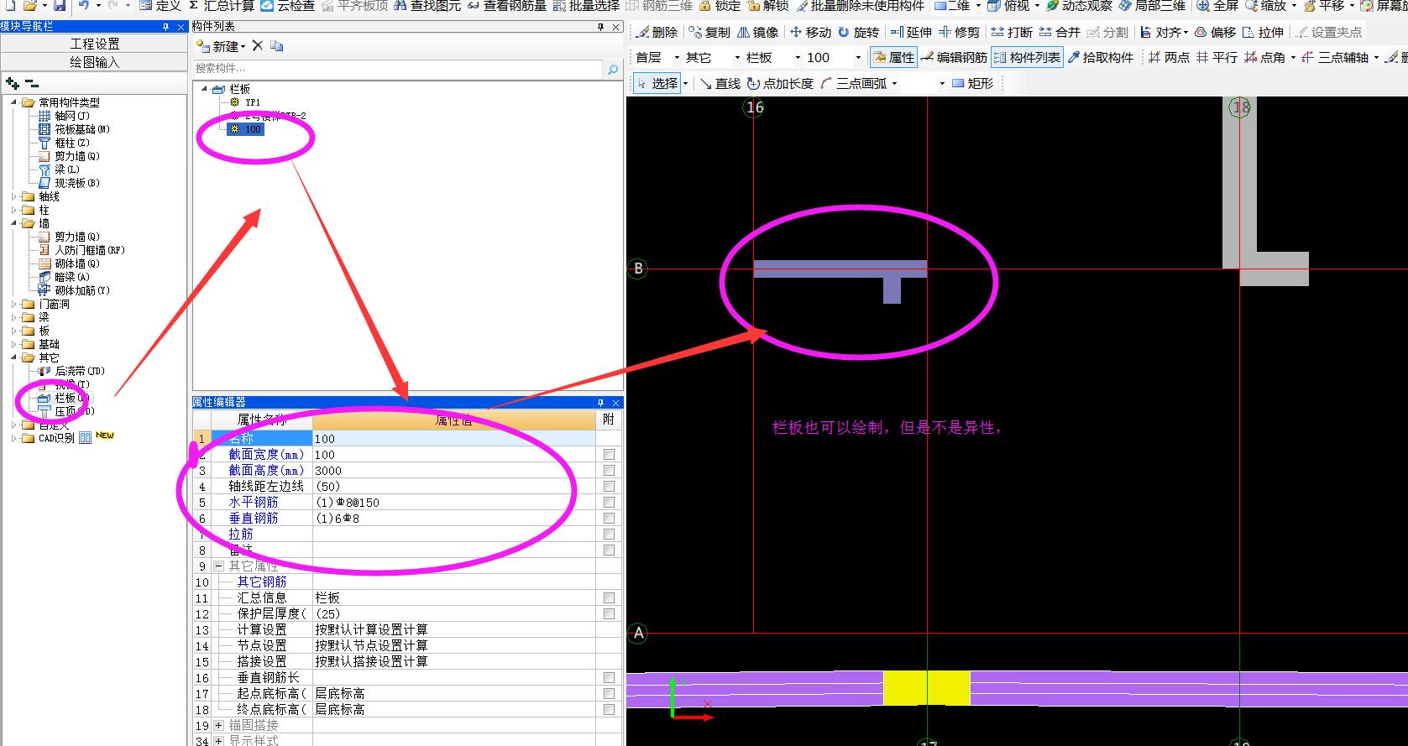
Task: Enable the 汇总信息 row checkbox
Action: [609, 597]
